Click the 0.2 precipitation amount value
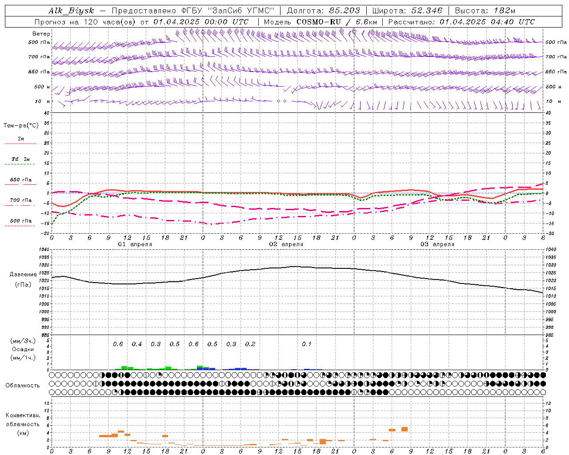Screen dimensions: 569x455 point(250,344)
